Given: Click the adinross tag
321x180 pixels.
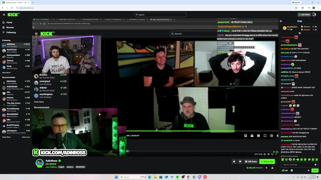Looking at the screenshot, I should click(x=70, y=167).
